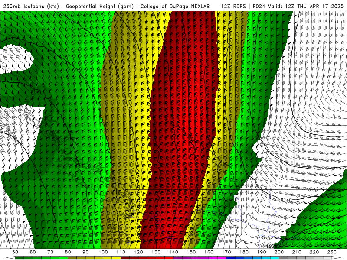Click the legend value 100
The width and height of the screenshot is (347, 260).
(103, 252)
